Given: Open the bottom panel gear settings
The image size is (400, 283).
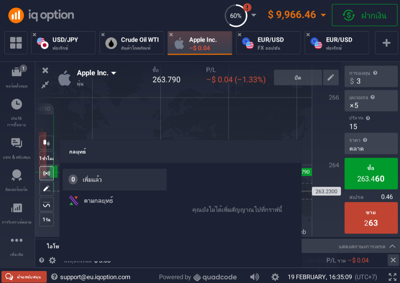Looking at the screenshot, I should tap(52, 260).
